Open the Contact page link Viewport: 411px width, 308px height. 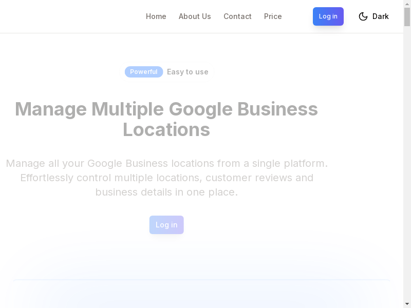pyautogui.click(x=237, y=16)
